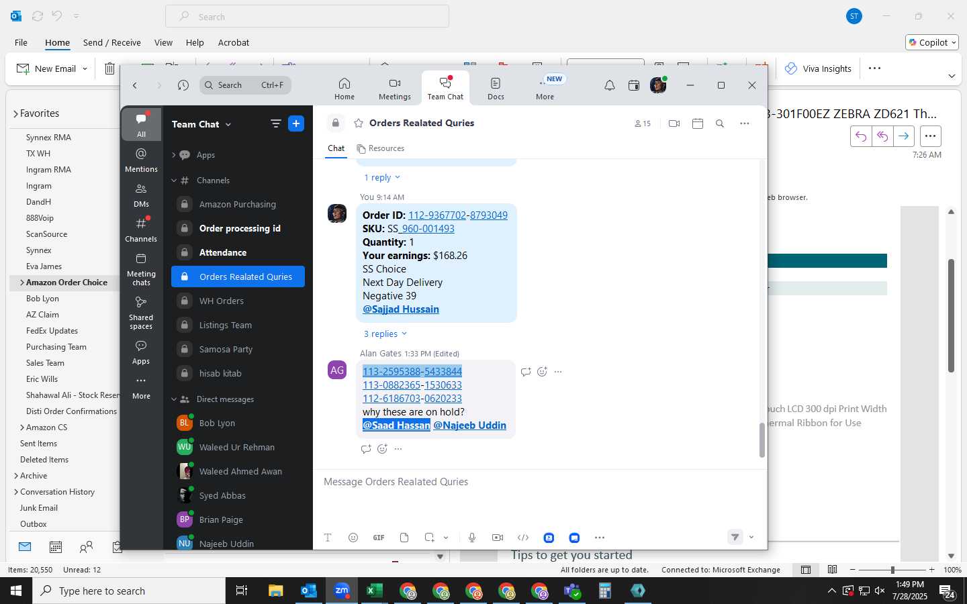967x604 pixels.
Task: Click Zoom search box with Ctrl+F
Action: coord(245,85)
